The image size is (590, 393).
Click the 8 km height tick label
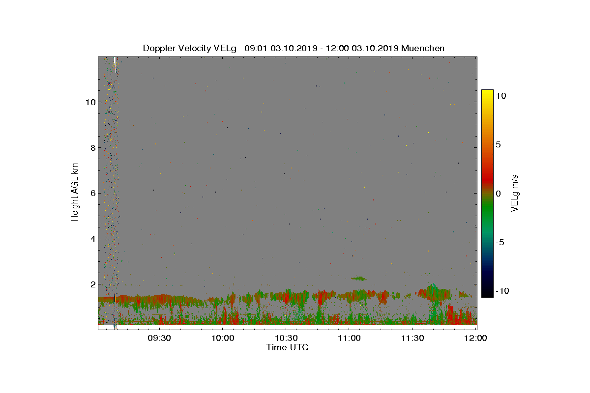pyautogui.click(x=92, y=148)
